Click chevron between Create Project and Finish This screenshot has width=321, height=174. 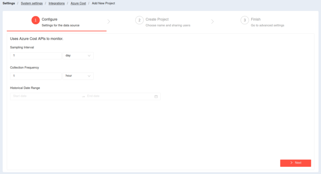(x=212, y=21)
